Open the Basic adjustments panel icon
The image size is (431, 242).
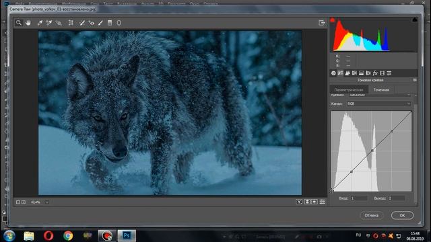[333, 73]
